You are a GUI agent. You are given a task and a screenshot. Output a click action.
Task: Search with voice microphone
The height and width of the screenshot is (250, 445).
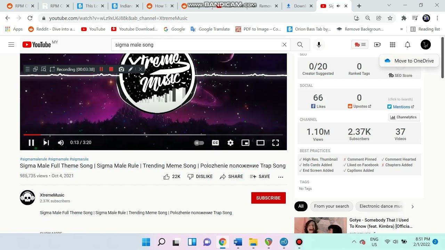[x=319, y=44]
